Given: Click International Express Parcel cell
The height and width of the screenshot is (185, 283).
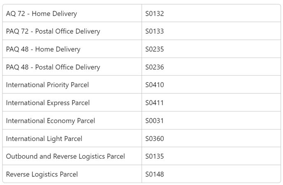Looking at the screenshot, I should [72, 102].
